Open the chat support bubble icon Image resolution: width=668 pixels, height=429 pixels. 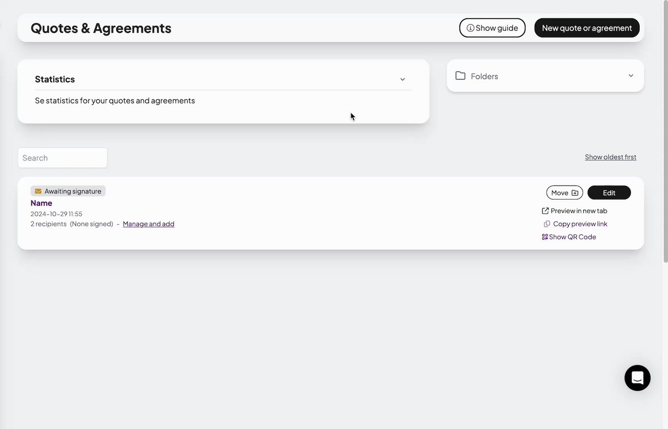point(637,378)
